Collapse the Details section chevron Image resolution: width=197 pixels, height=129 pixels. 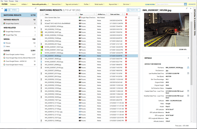click(x=188, y=58)
